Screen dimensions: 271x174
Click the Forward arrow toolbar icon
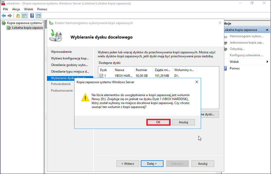coord(10,16)
